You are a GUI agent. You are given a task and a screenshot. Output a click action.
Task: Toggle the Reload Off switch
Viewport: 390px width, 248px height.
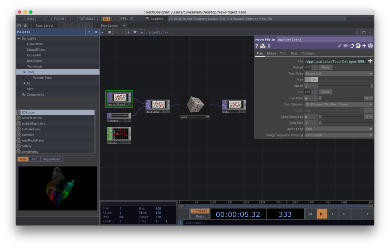pos(312,67)
